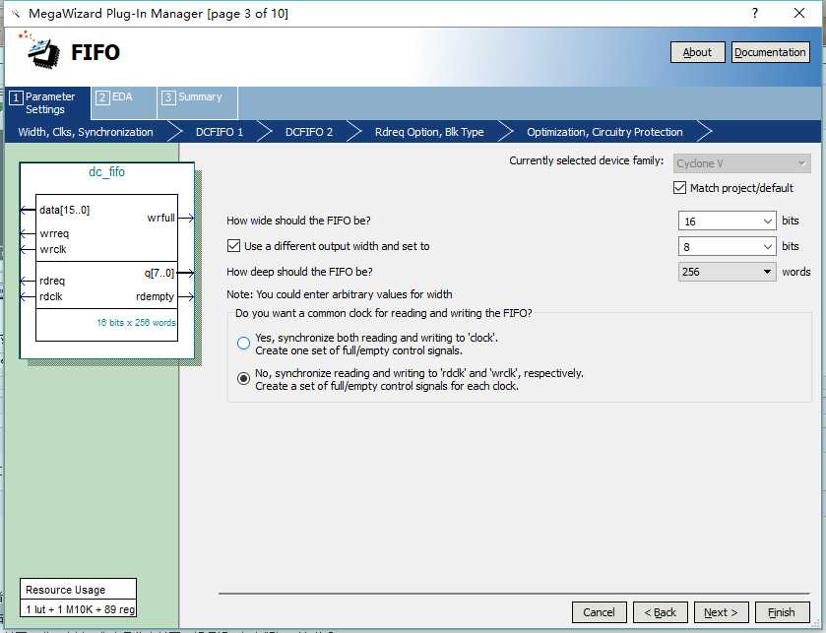Click the help question mark button
This screenshot has height=633, width=826.
(x=755, y=13)
